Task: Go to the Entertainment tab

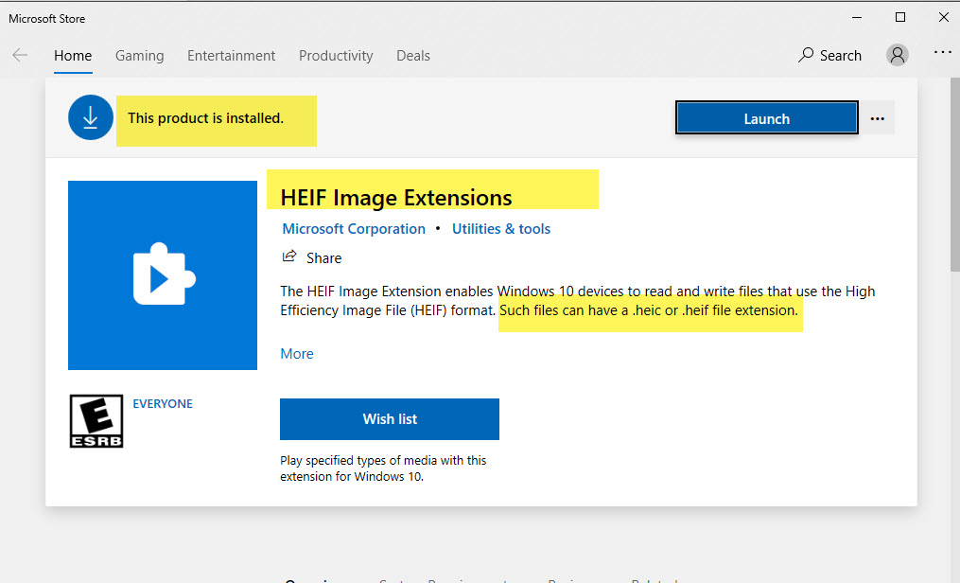Action: tap(232, 56)
